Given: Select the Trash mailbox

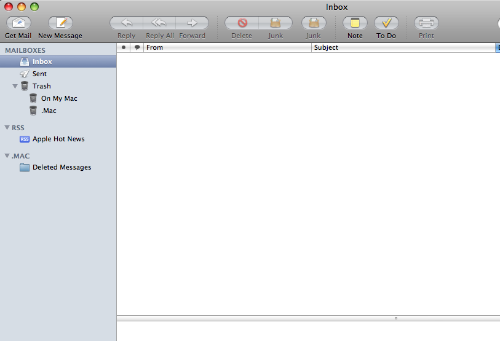Looking at the screenshot, I should point(58,86).
